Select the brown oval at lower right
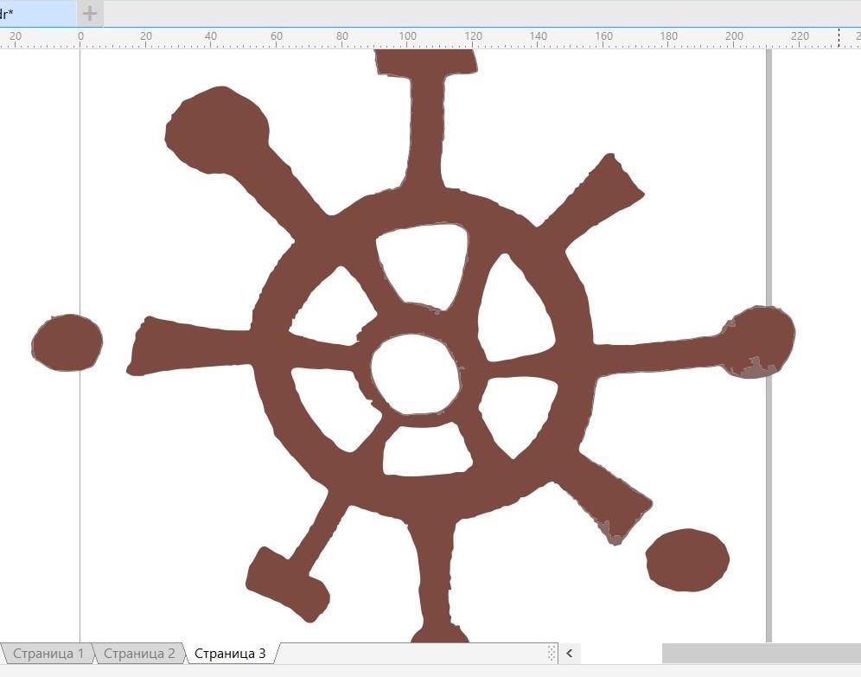 tap(687, 560)
